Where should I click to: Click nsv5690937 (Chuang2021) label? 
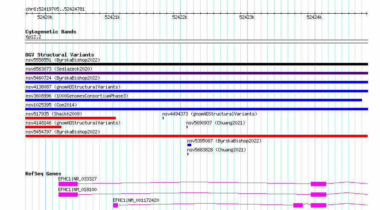[216, 123]
